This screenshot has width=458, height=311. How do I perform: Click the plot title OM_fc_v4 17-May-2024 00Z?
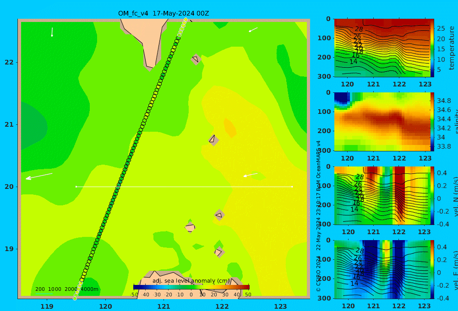164,13
